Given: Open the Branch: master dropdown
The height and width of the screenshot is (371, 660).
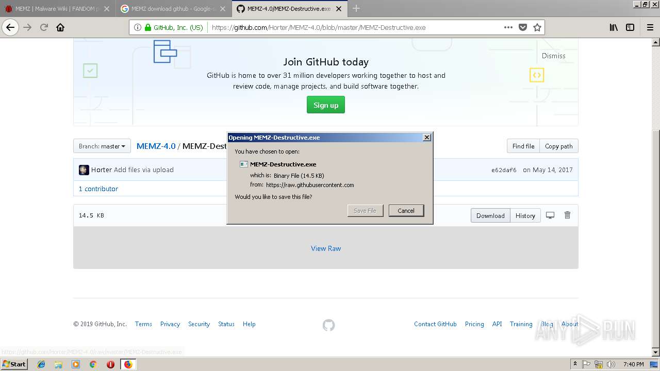Looking at the screenshot, I should [x=102, y=146].
